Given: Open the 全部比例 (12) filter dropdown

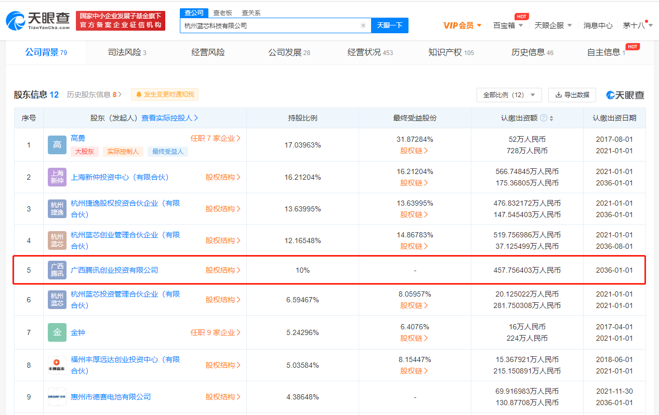Looking at the screenshot, I should point(509,95).
